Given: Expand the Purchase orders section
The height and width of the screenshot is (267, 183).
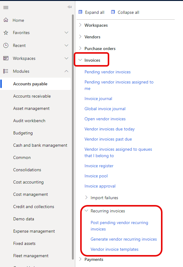Looking at the screenshot, I should click(80, 48).
